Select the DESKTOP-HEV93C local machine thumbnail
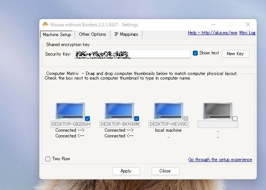This screenshot has width=266, height=190. pos(168,111)
